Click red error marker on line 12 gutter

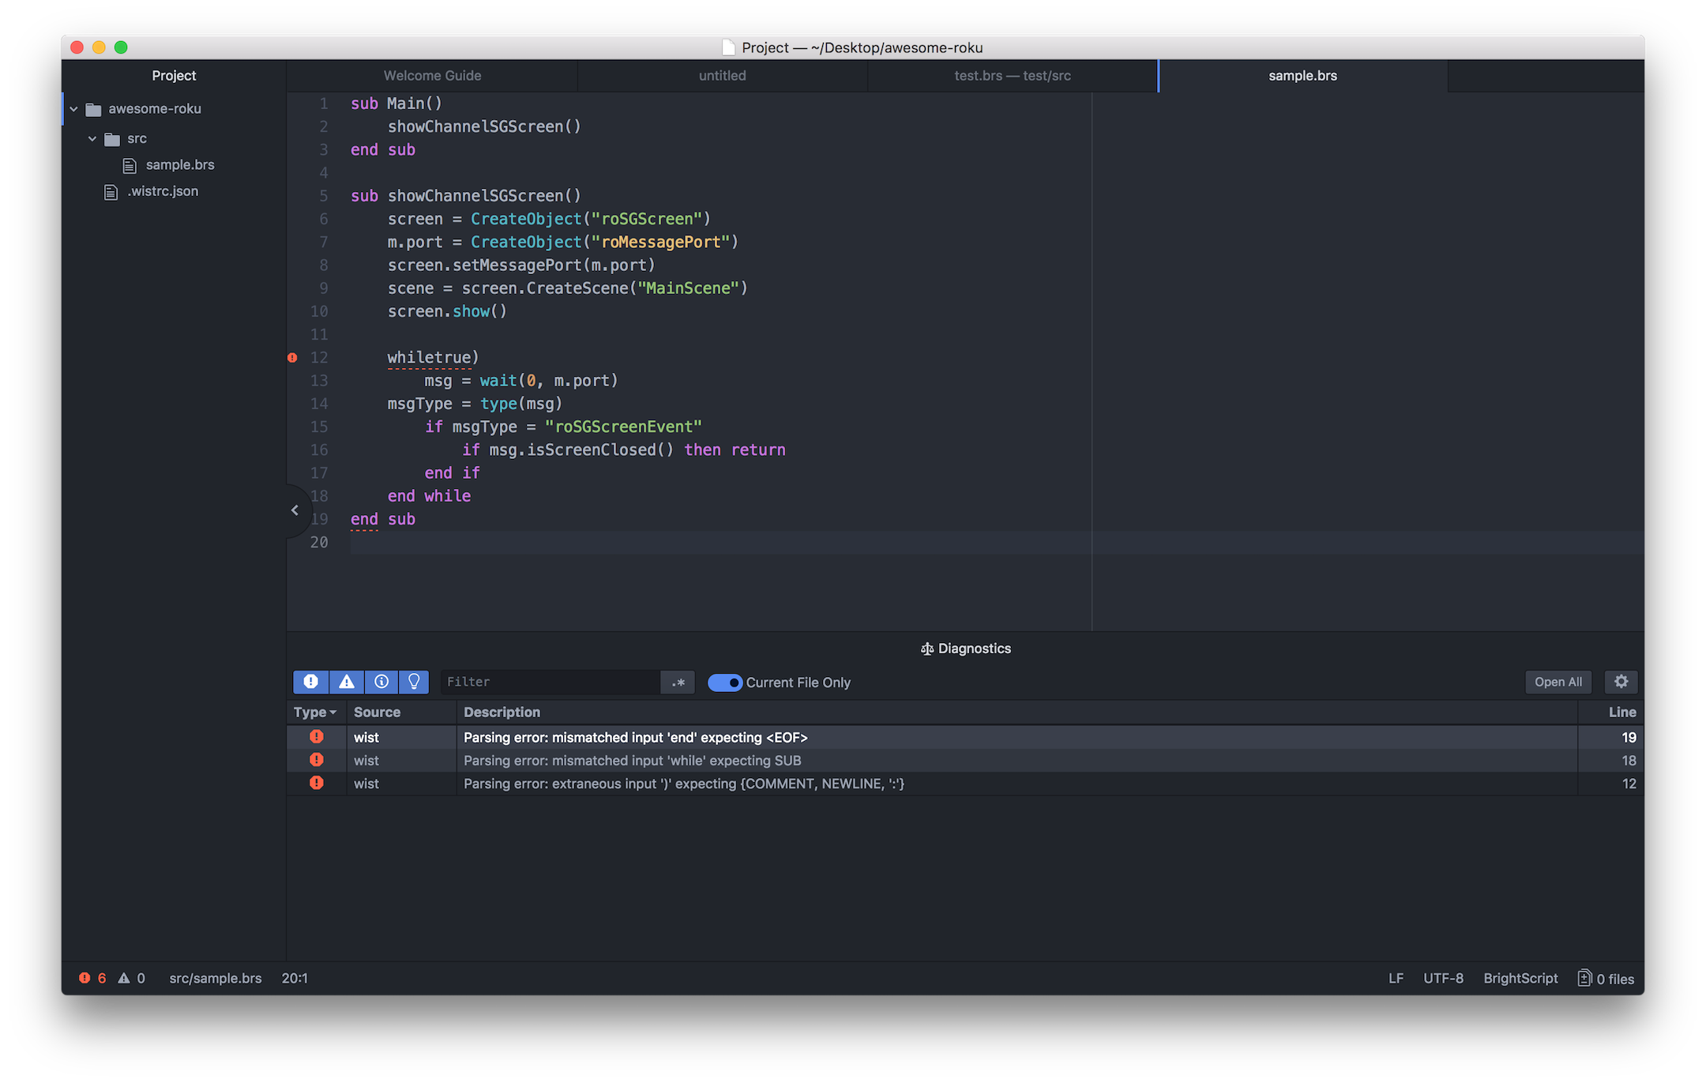292,358
